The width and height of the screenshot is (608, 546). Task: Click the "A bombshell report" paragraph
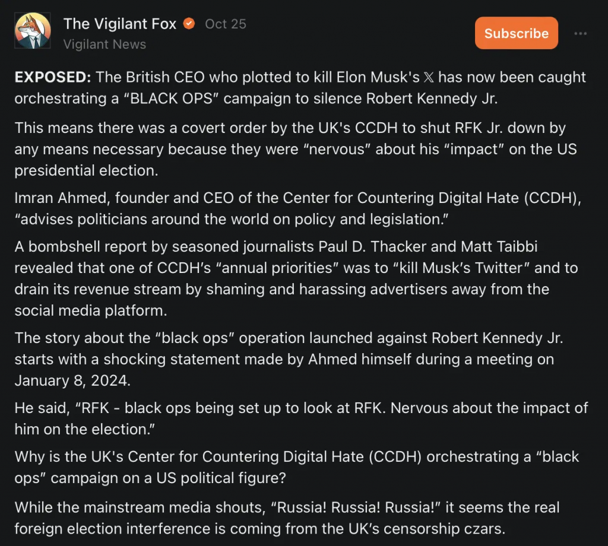click(x=296, y=278)
